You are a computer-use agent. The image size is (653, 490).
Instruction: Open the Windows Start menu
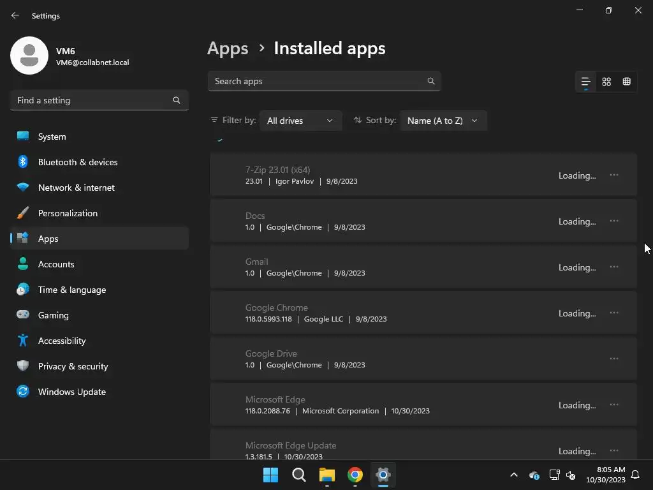point(270,475)
